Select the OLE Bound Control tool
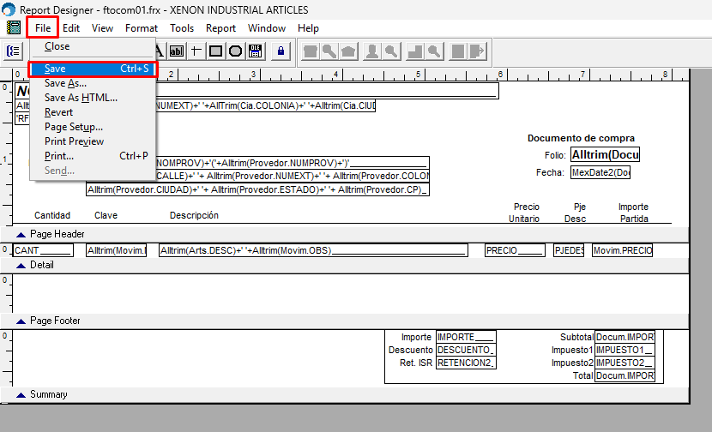This screenshot has height=432, width=712. pos(255,51)
